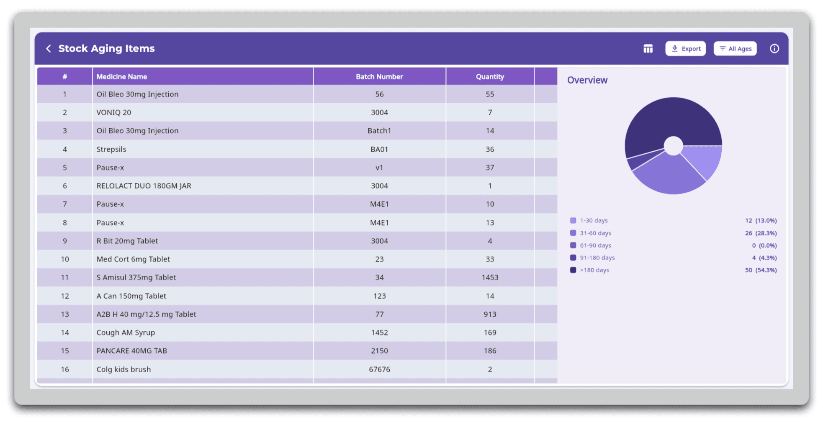823x422 pixels.
Task: Sort by Batch Number column header
Action: point(379,76)
